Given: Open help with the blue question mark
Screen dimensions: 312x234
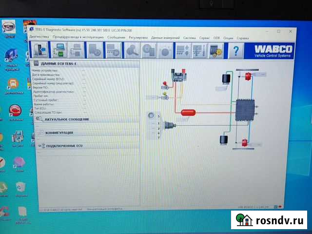Looking at the screenshot, I should (236, 51).
